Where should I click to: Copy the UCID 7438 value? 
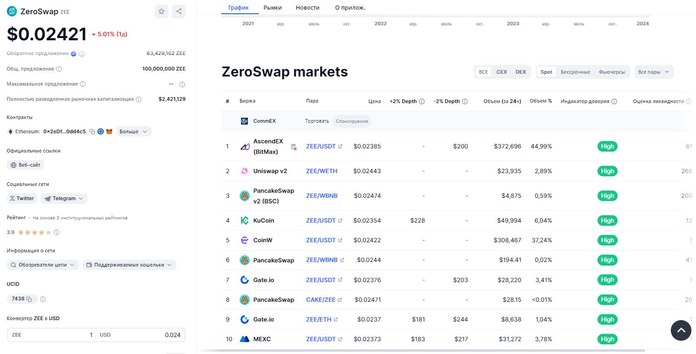pos(29,299)
